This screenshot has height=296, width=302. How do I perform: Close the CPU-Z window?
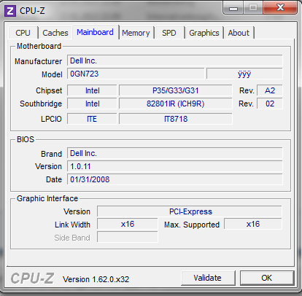pos(280,8)
